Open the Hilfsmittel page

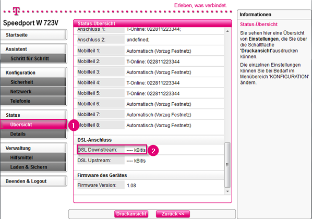tap(33, 157)
